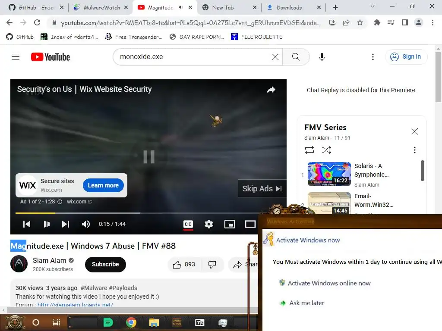Viewport: 442px width, 331px height.
Task: Bookmark this page with the star
Action: (360, 22)
